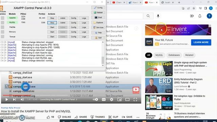Open a new browser tab
This screenshot has height=122, width=217.
coord(179,2)
